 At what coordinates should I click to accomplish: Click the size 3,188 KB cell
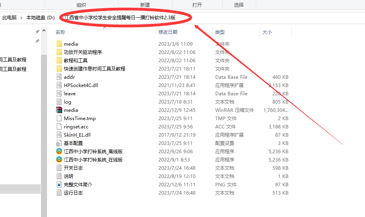pos(278,126)
